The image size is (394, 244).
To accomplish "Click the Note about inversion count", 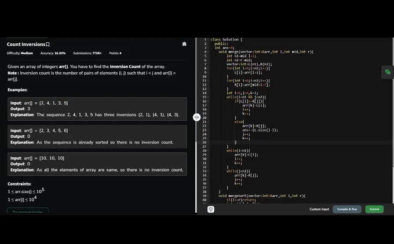I will (x=92, y=76).
